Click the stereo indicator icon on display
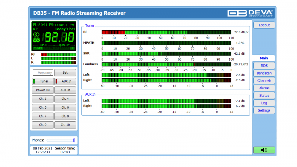Image resolution: width=297 pixels, height=167 pixels. point(36,35)
